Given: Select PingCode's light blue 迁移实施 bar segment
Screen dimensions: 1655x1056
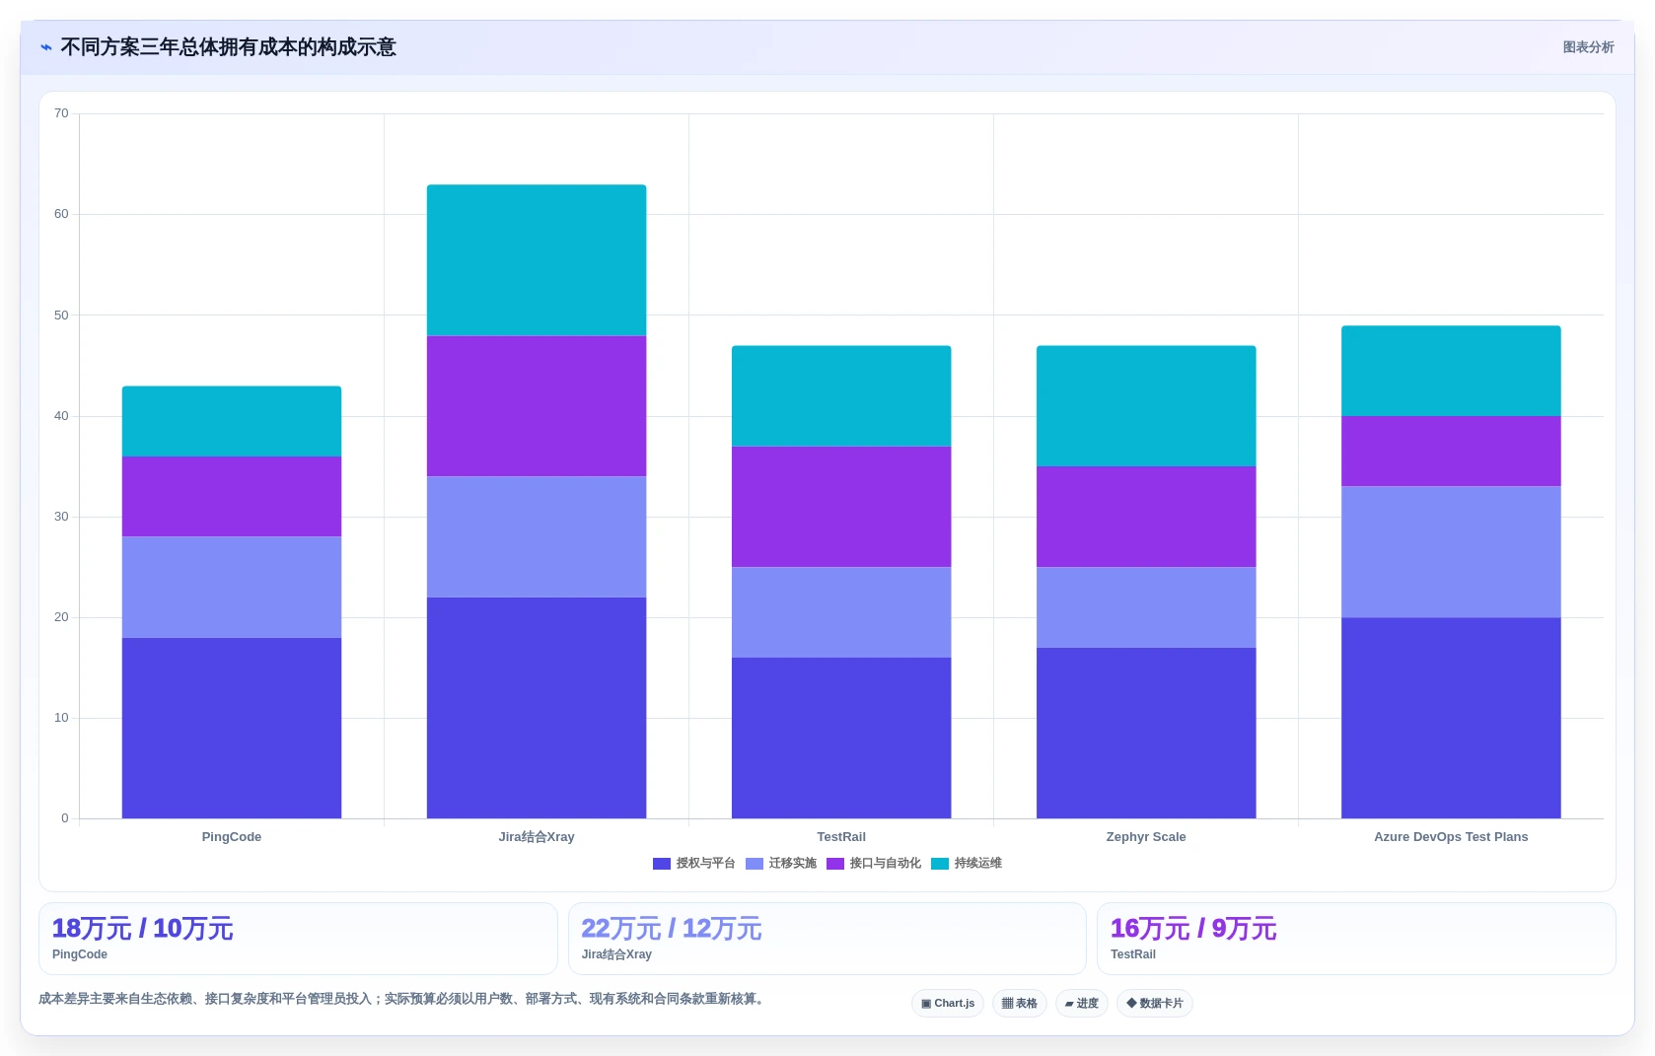Looking at the screenshot, I should click(x=232, y=588).
